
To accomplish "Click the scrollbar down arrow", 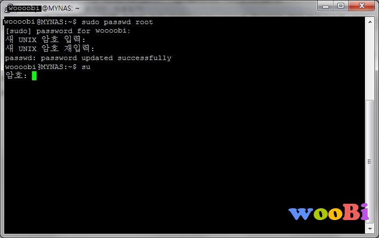I will pyautogui.click(x=370, y=228).
